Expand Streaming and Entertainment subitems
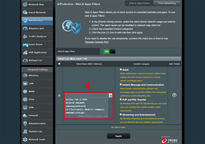 117,114
